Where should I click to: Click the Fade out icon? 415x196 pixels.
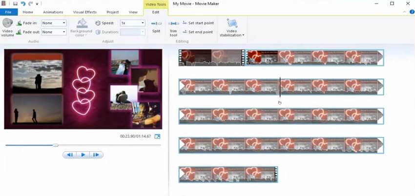pyautogui.click(x=19, y=32)
